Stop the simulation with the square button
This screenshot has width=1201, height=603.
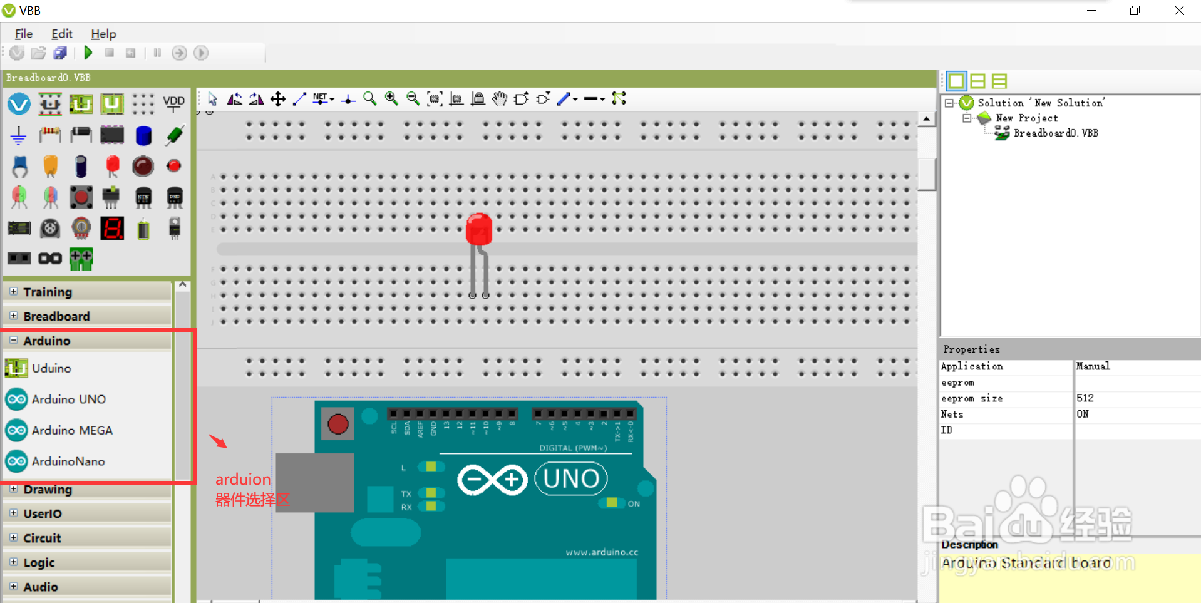[x=110, y=53]
